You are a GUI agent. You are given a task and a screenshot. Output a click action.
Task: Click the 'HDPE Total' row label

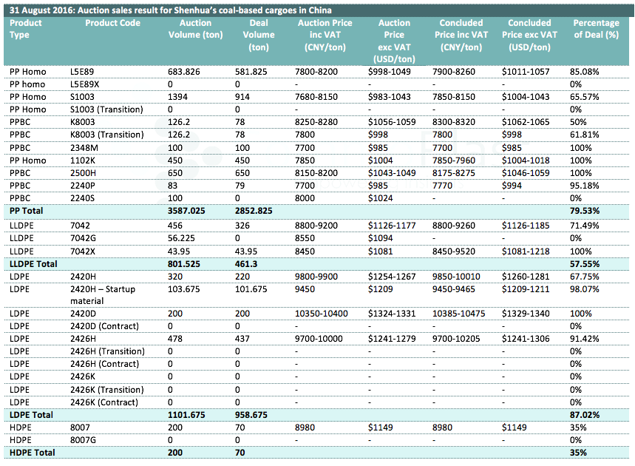point(32,452)
